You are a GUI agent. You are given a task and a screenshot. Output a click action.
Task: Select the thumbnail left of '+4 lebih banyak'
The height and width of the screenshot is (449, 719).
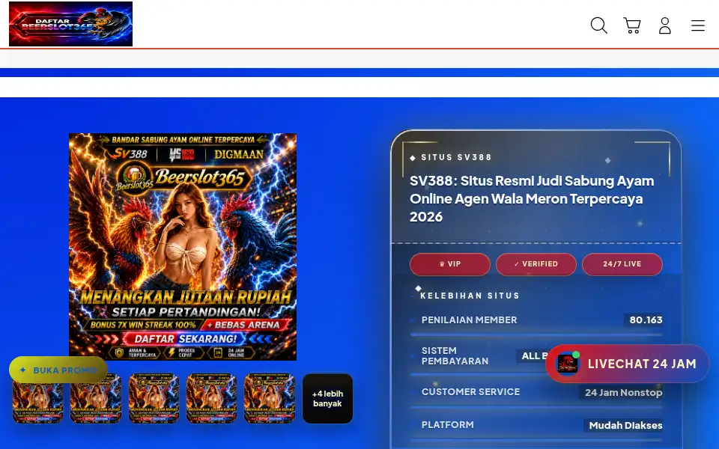pos(269,399)
